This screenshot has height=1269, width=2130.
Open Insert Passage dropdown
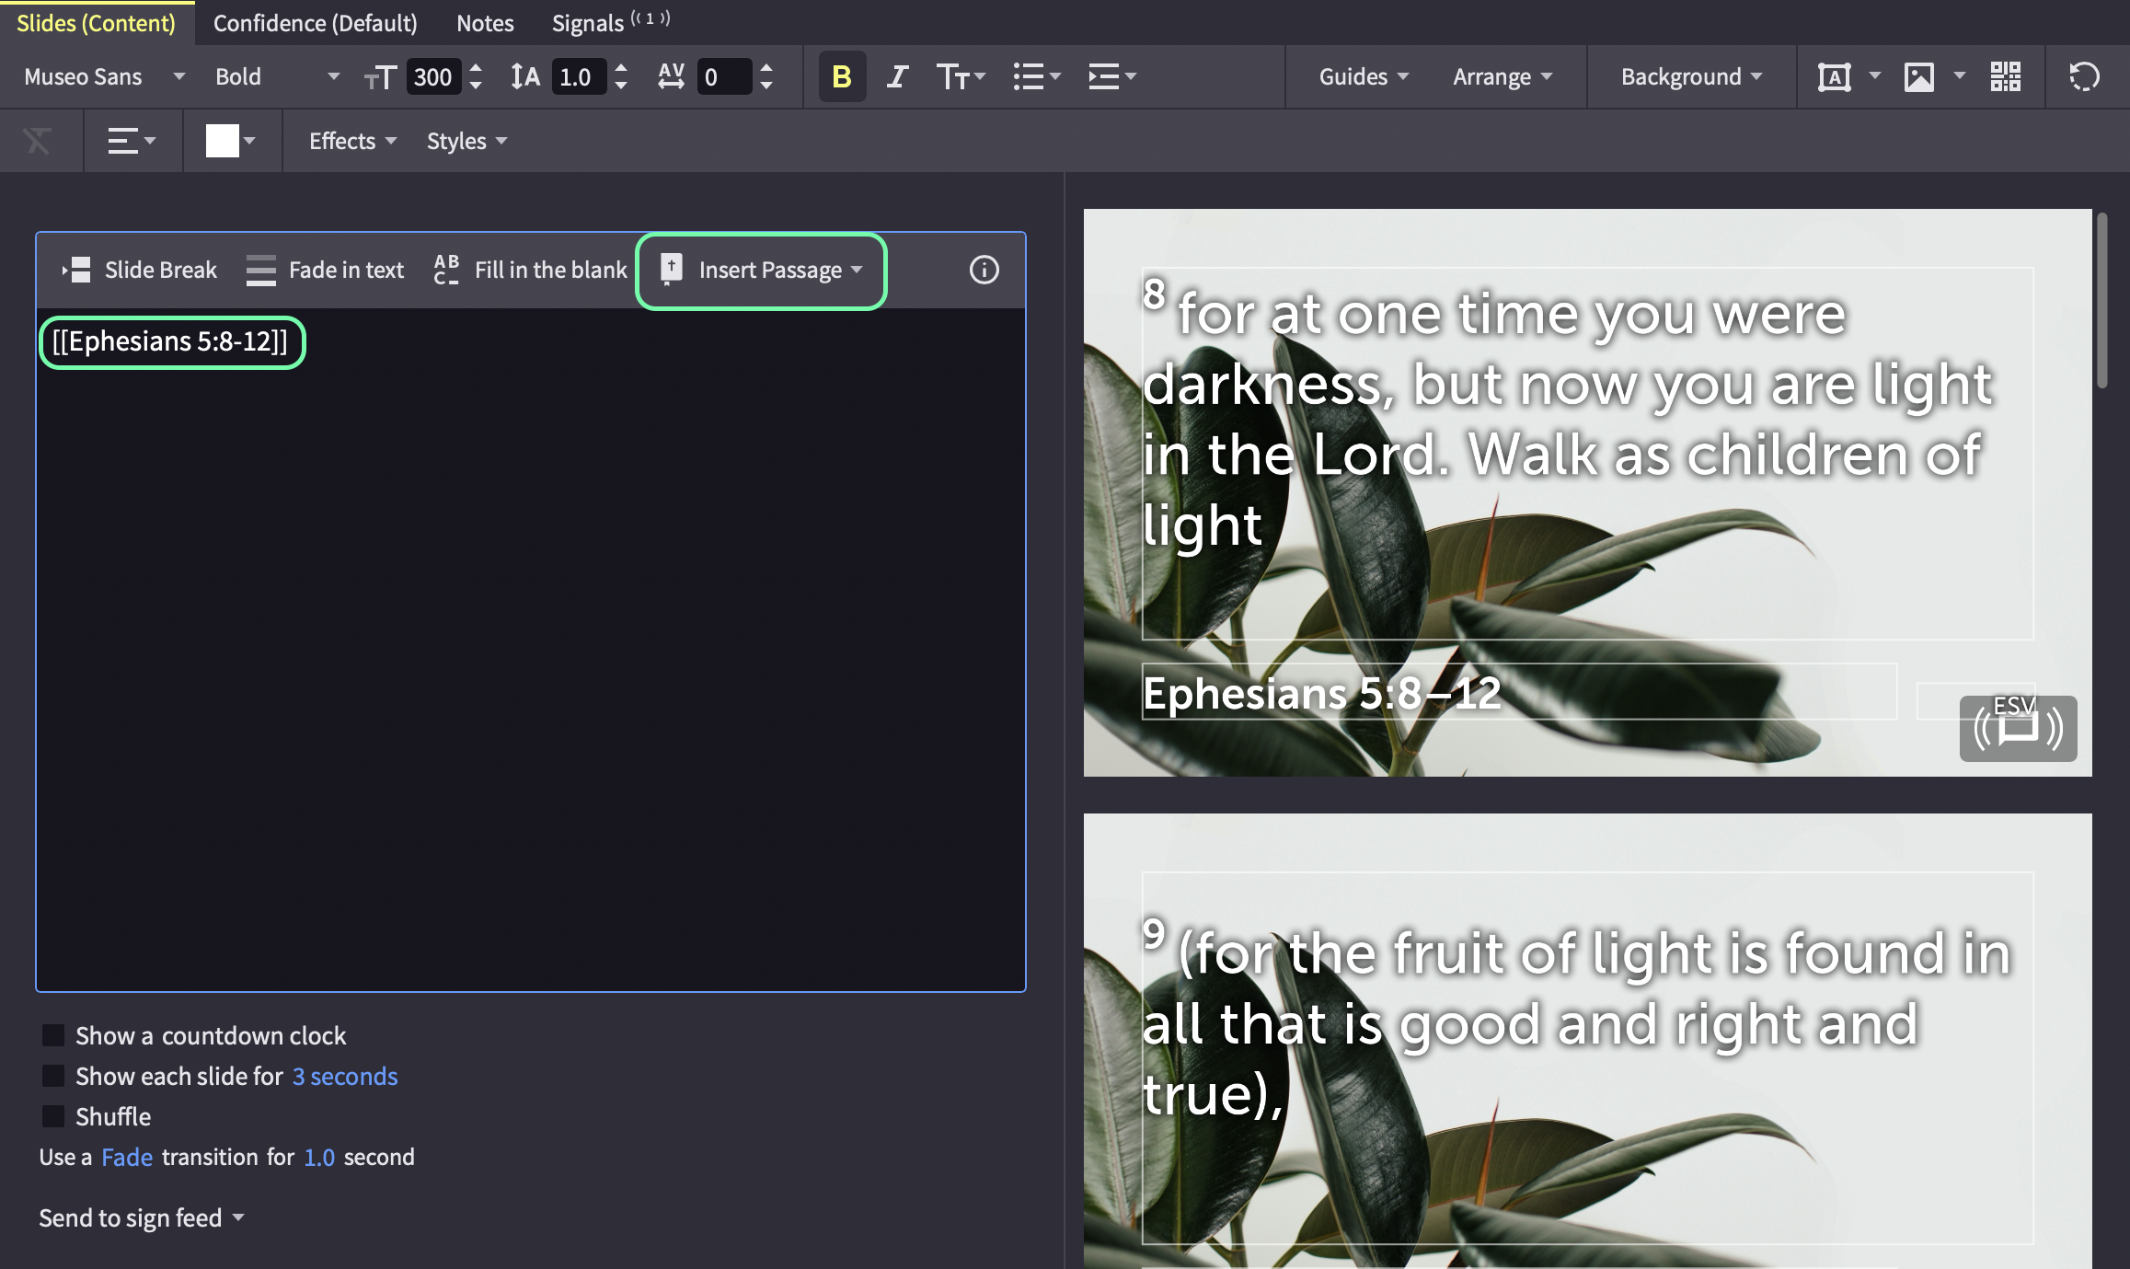pos(762,270)
